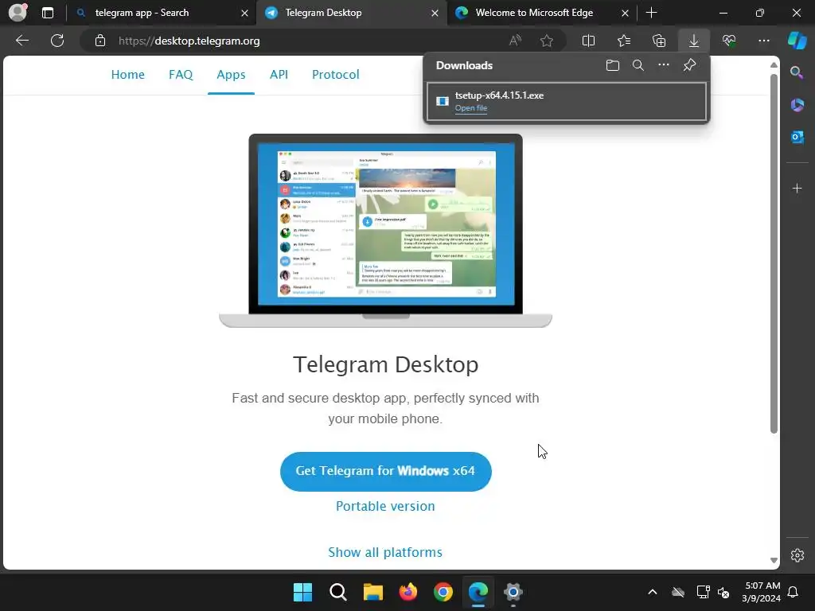Activate Read aloud icon in address bar
This screenshot has height=611, width=815.
click(x=515, y=41)
